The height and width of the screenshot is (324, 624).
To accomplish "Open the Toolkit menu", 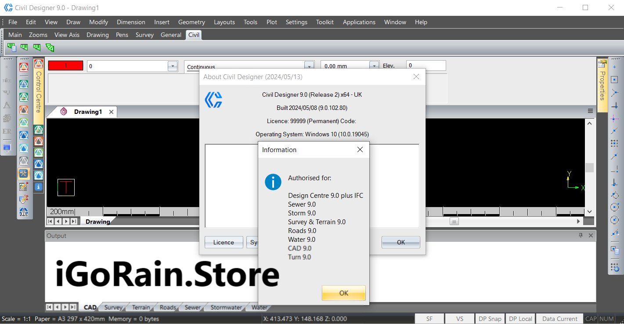I will click(325, 22).
